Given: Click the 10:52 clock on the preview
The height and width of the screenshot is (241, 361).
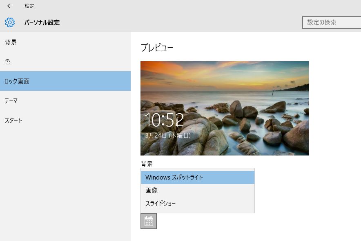Looking at the screenshot, I should pyautogui.click(x=165, y=120).
